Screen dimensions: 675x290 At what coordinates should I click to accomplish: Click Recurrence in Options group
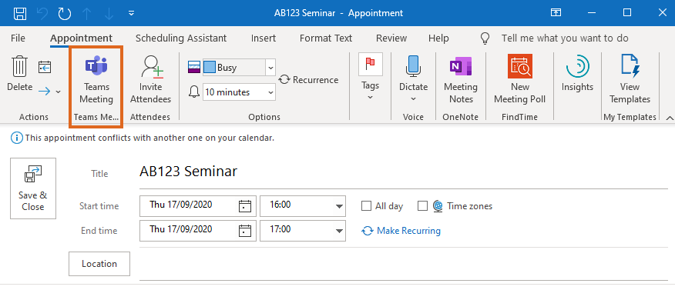tap(308, 80)
